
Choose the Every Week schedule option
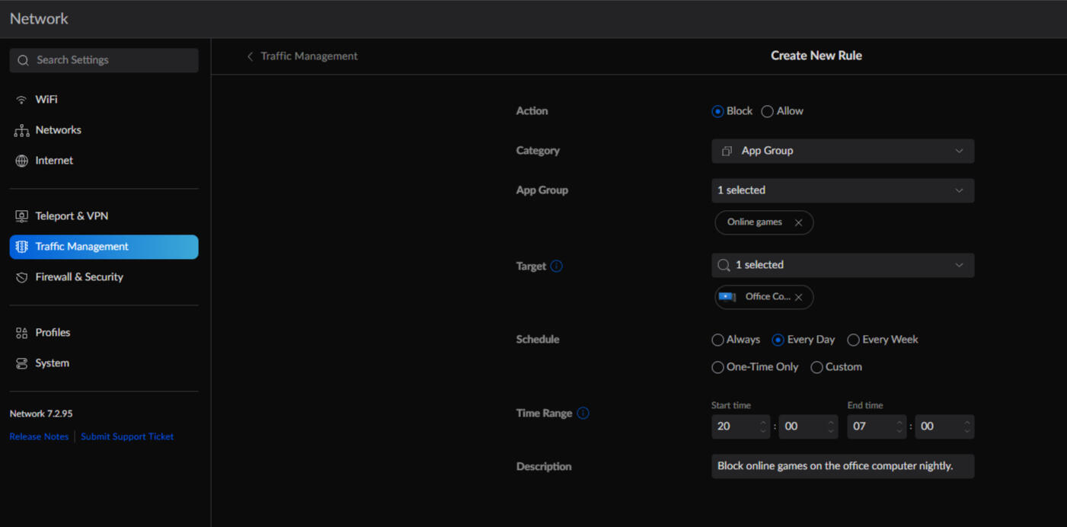pyautogui.click(x=854, y=340)
